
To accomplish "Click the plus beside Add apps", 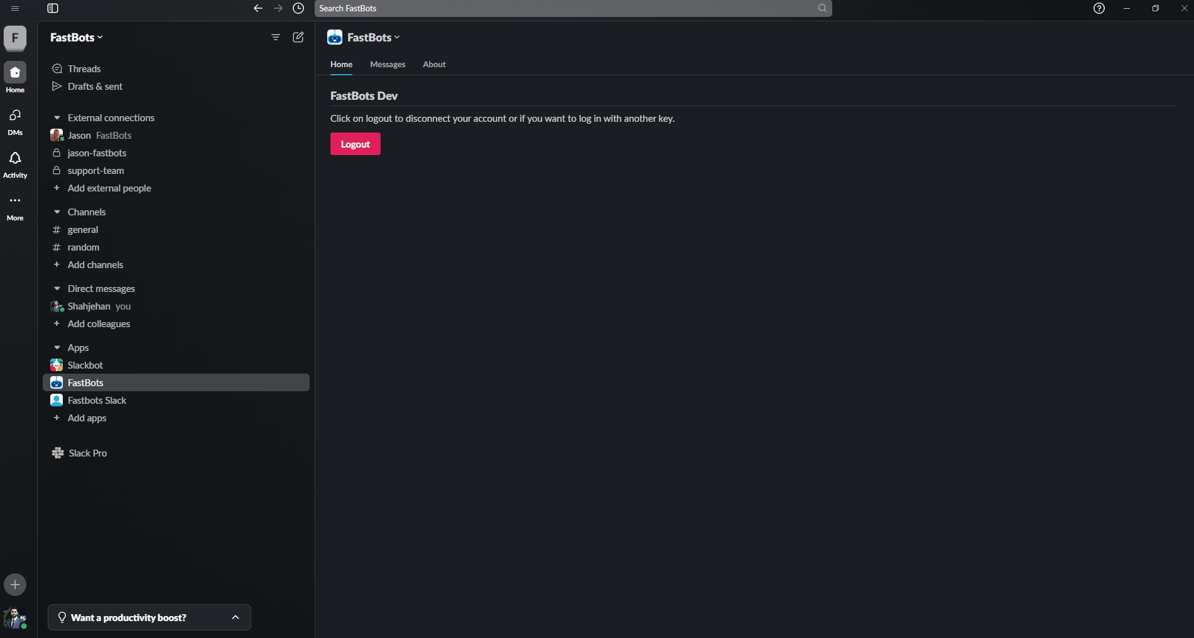I will click(x=57, y=418).
